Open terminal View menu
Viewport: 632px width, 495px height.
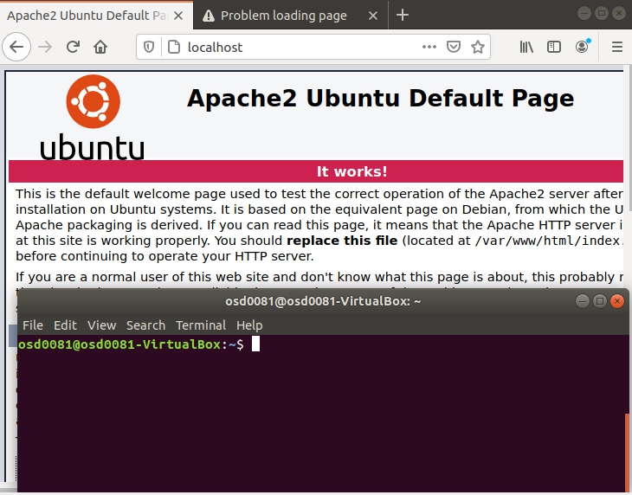point(102,325)
